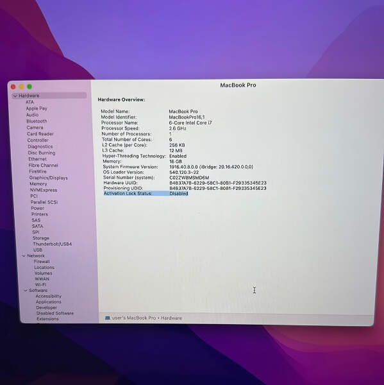Click the Processor Name value 6-Core Intel Core i7
The width and height of the screenshot is (384, 385).
tap(190, 123)
